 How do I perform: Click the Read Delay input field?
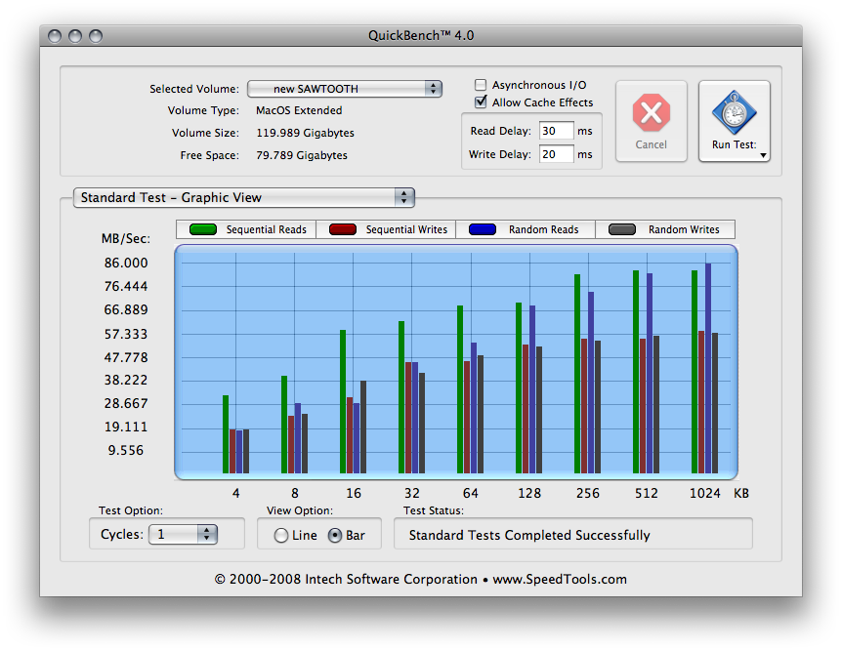point(557,131)
